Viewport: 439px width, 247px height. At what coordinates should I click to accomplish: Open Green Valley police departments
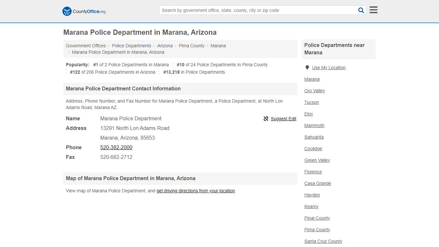317,160
